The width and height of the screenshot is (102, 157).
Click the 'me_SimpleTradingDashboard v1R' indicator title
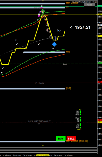tap(83, 2)
